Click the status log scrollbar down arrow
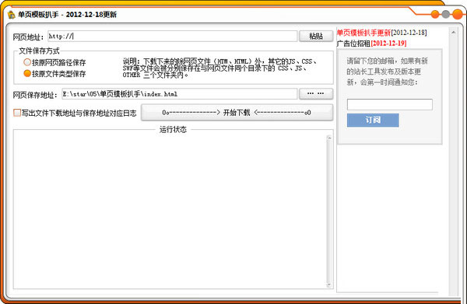Screen dimensions: 467x304 point(329,285)
